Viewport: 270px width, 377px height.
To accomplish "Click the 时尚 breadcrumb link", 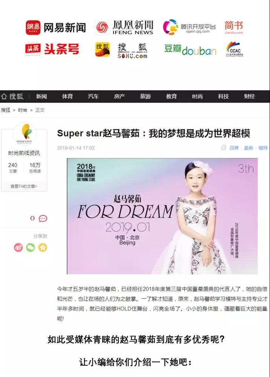I will click(23, 110).
